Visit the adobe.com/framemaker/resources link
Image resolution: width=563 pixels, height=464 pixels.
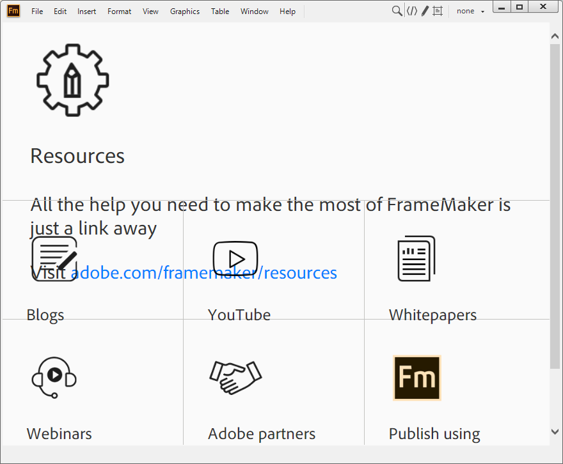coord(203,273)
